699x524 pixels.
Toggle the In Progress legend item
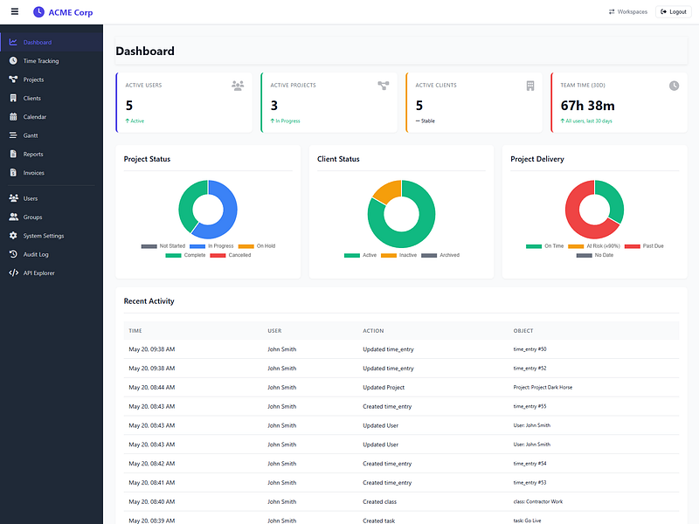(x=211, y=246)
